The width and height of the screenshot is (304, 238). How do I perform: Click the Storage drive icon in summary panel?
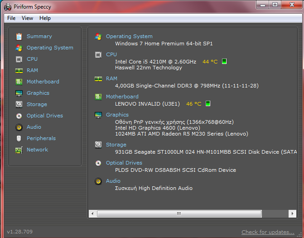coord(98,145)
